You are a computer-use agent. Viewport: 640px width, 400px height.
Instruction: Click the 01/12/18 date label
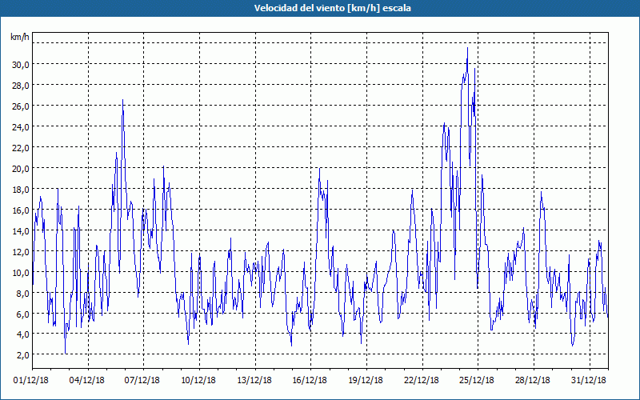31,381
